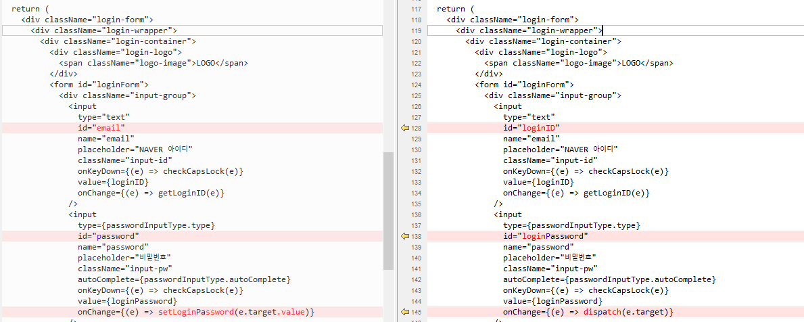
Task: Click line number 121 in the gutter
Action: [x=417, y=52]
